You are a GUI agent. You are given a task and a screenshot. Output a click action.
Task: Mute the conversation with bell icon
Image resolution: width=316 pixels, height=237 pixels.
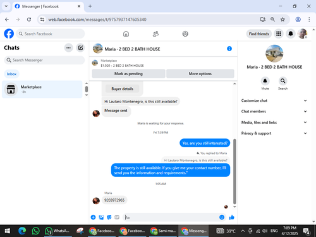(x=265, y=81)
